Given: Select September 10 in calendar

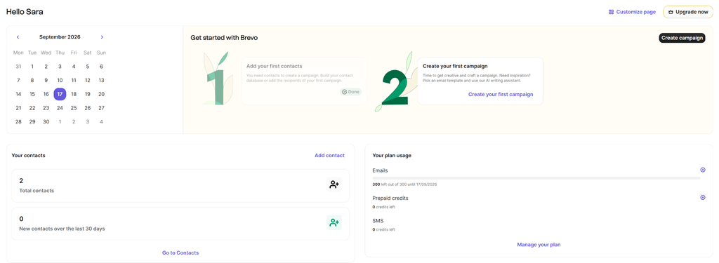Looking at the screenshot, I should 60,80.
